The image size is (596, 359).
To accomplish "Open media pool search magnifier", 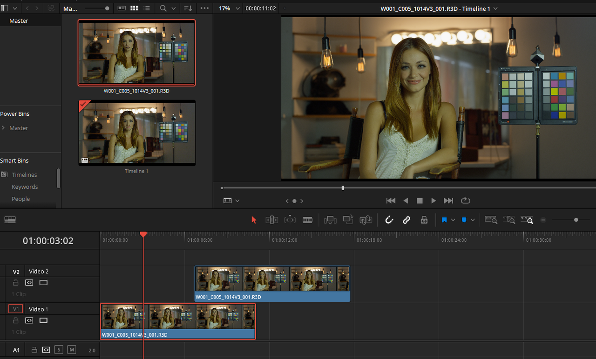I will [x=163, y=8].
